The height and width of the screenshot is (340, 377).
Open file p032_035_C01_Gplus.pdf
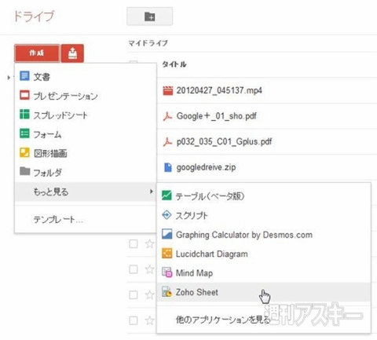pyautogui.click(x=224, y=141)
